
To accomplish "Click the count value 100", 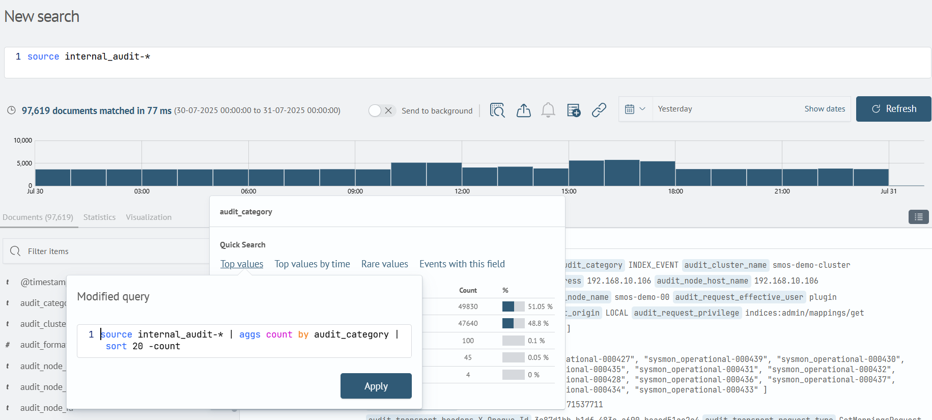I will point(468,341).
